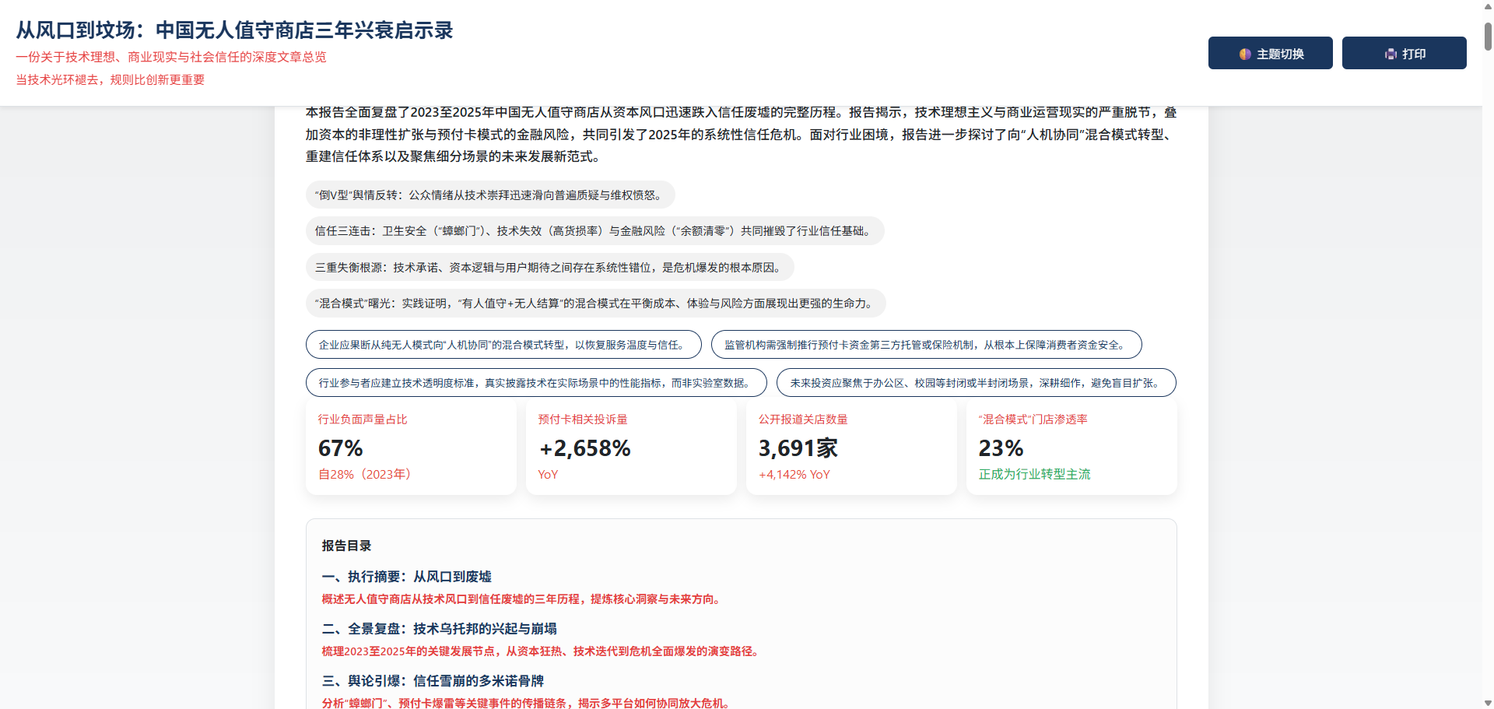Click the 公开报道关店数量 3,691家 card
Viewport: 1494px width, 709px height.
[x=850, y=448]
